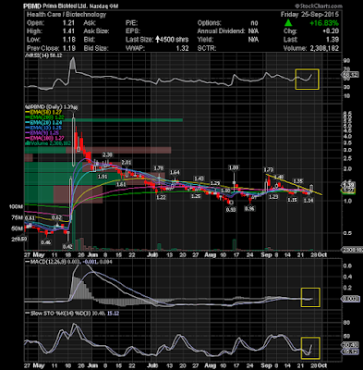Click the PBMD (Daily) price legend label
Image resolution: width=363 pixels, height=370 pixels.
click(51, 107)
